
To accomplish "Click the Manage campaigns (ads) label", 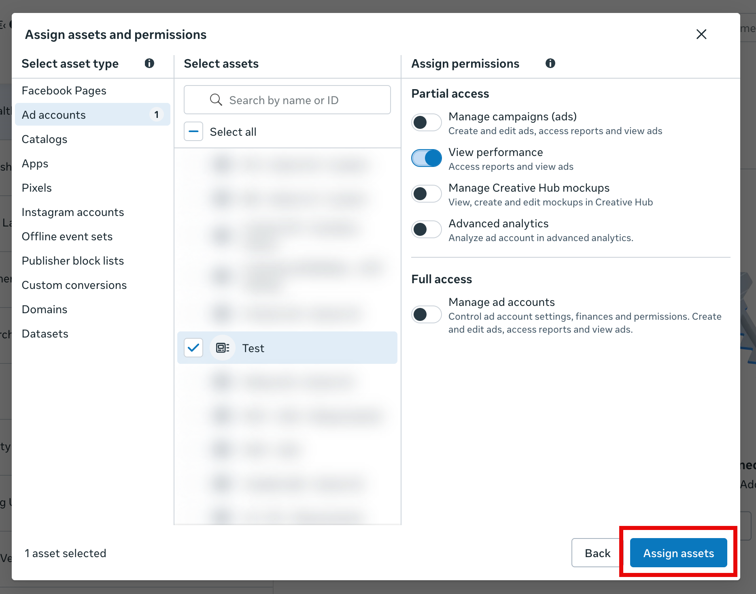I will [513, 117].
